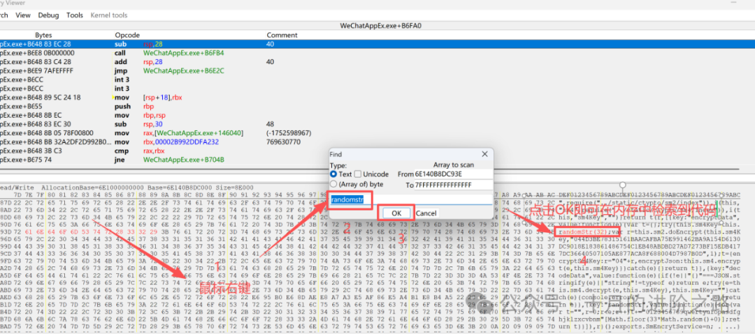Confirm the Find dialog with OK
Screen dimensions: 755x334
click(396, 213)
